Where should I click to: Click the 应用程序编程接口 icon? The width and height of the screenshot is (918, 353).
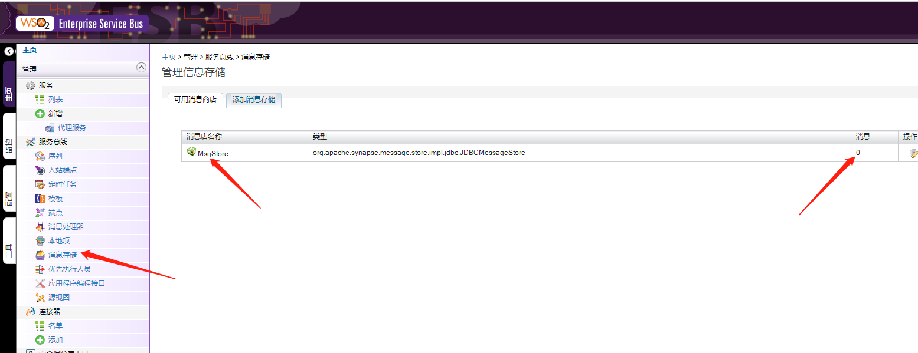tap(40, 283)
